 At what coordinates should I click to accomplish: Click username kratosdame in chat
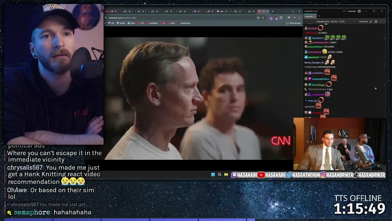pos(314,52)
